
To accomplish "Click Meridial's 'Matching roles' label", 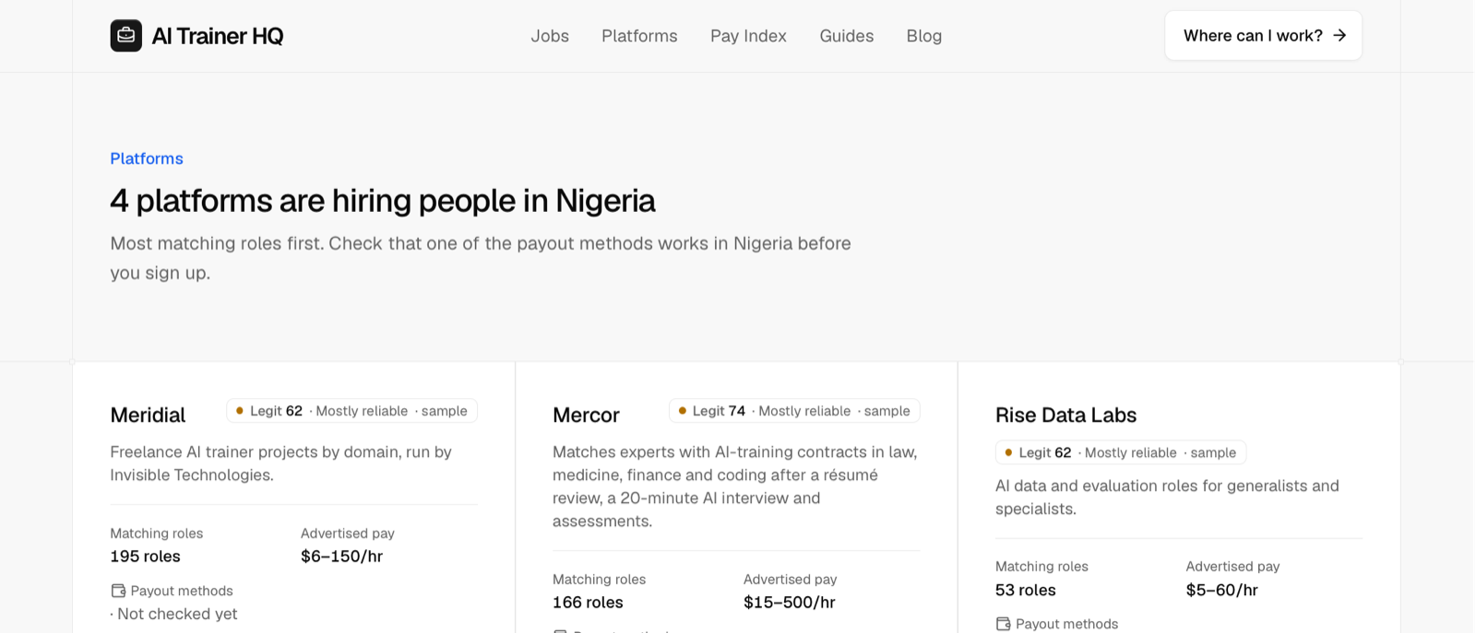I will (x=156, y=533).
